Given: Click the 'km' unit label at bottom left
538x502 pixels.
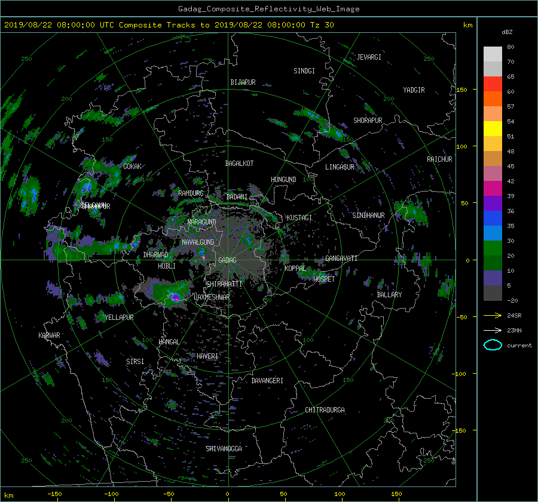Looking at the screenshot, I should point(9,495).
